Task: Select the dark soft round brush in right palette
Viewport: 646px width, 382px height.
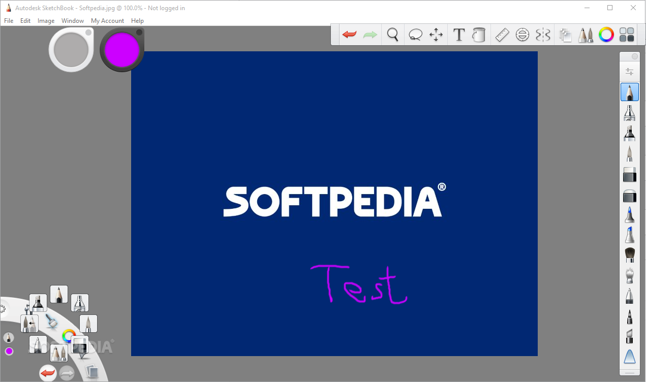Action: pyautogui.click(x=630, y=255)
